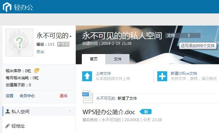Click the 青铜 membership badge
Viewport: 219px width, 133px height.
point(63,44)
